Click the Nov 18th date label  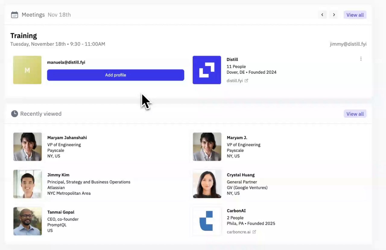pos(59,15)
